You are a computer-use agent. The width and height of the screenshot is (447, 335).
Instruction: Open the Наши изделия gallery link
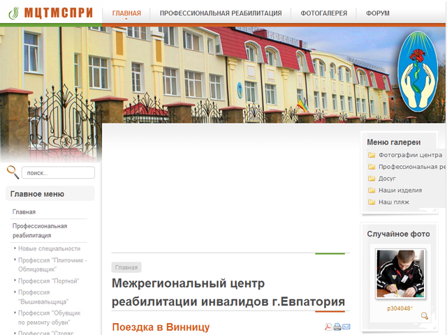[x=400, y=191]
